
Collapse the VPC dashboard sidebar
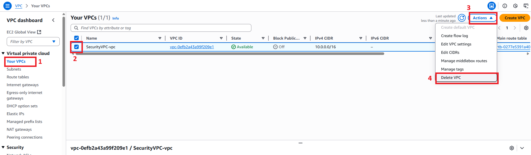53,20
